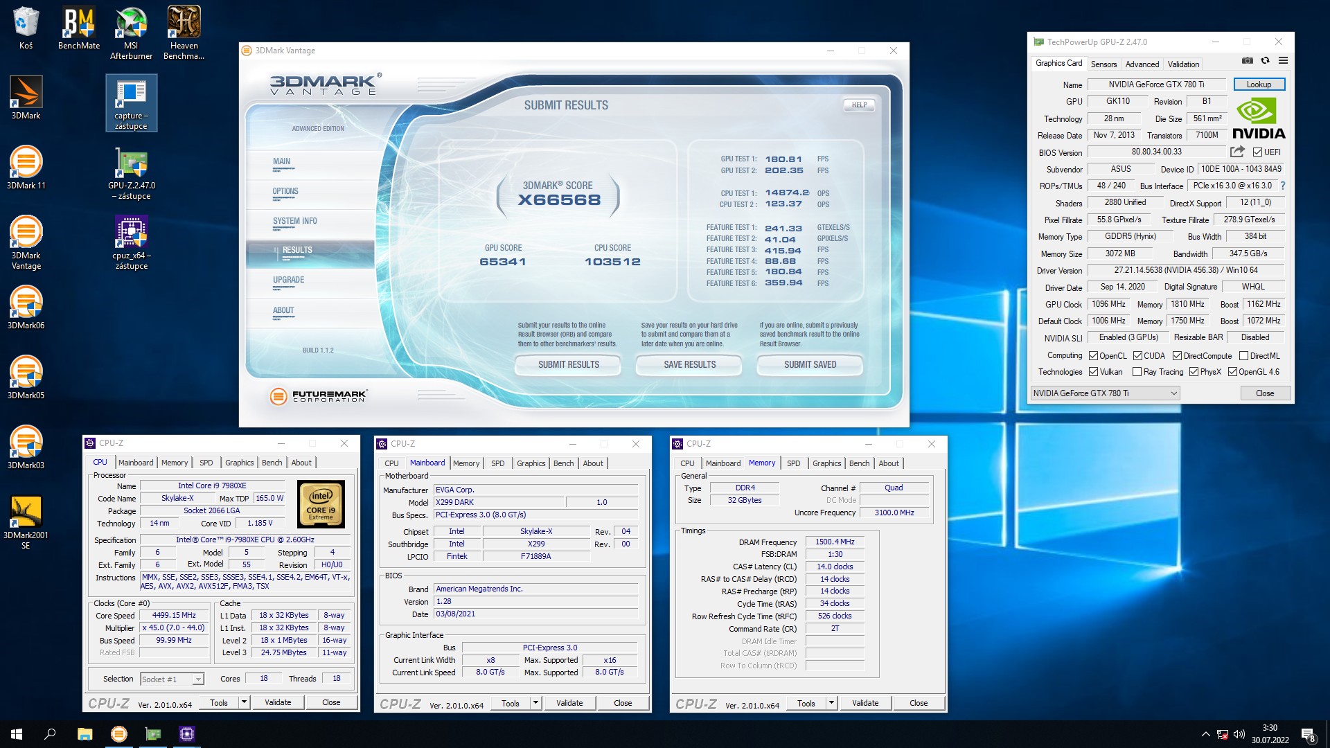Click the Bus Interface question mark icon
The width and height of the screenshot is (1330, 748).
pos(1283,186)
